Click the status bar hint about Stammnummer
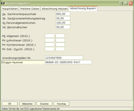This screenshot has height=111, width=134. (x=31, y=109)
